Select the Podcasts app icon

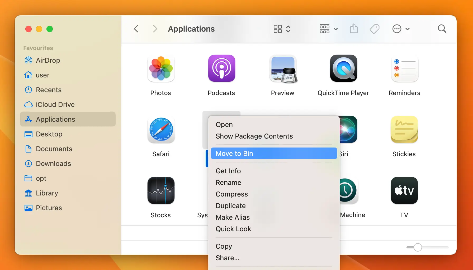(221, 68)
